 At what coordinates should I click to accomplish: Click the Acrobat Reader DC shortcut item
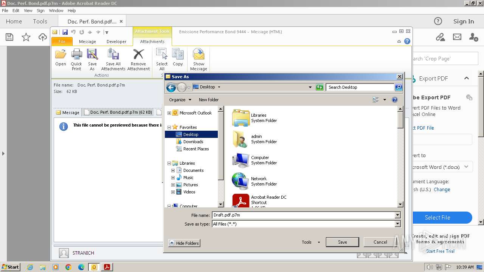[259, 201]
